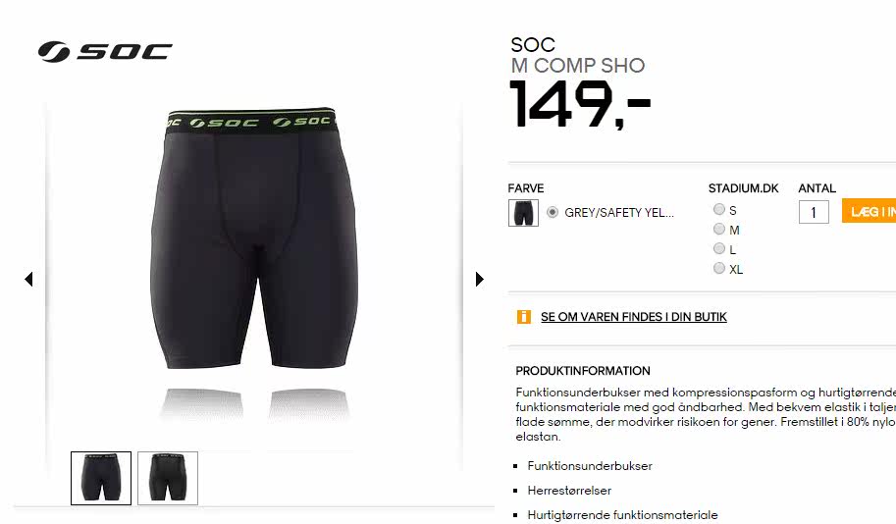Select the GREY/SAFETY YEL... color radio button
896x524 pixels.
pos(552,212)
